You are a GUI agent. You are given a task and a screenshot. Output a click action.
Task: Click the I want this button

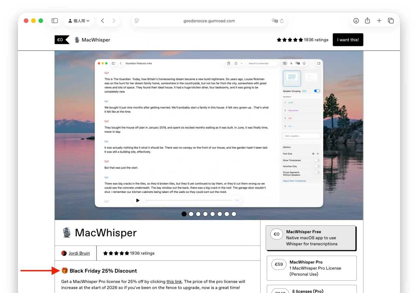pyautogui.click(x=348, y=39)
